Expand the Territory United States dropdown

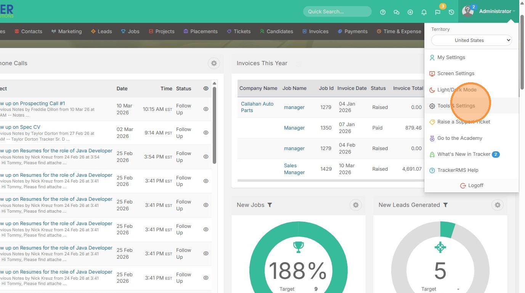pyautogui.click(x=471, y=40)
